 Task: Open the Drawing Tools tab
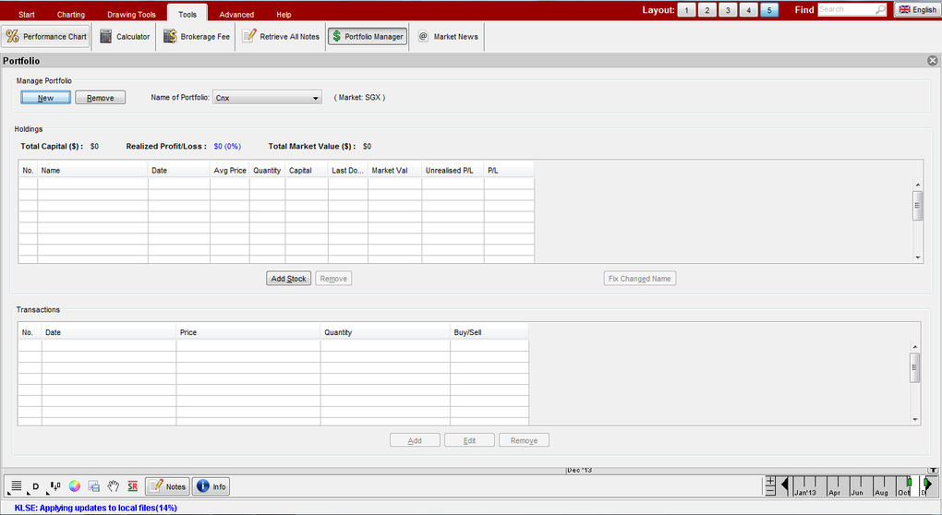(131, 15)
